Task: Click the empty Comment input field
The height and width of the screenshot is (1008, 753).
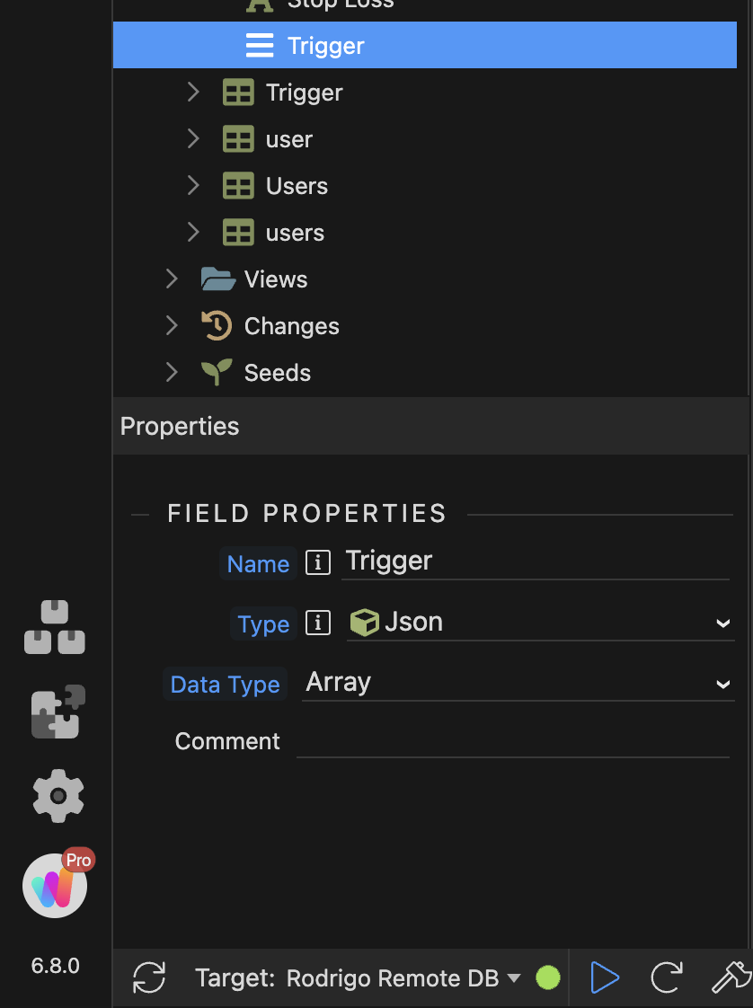Action: pos(512,741)
